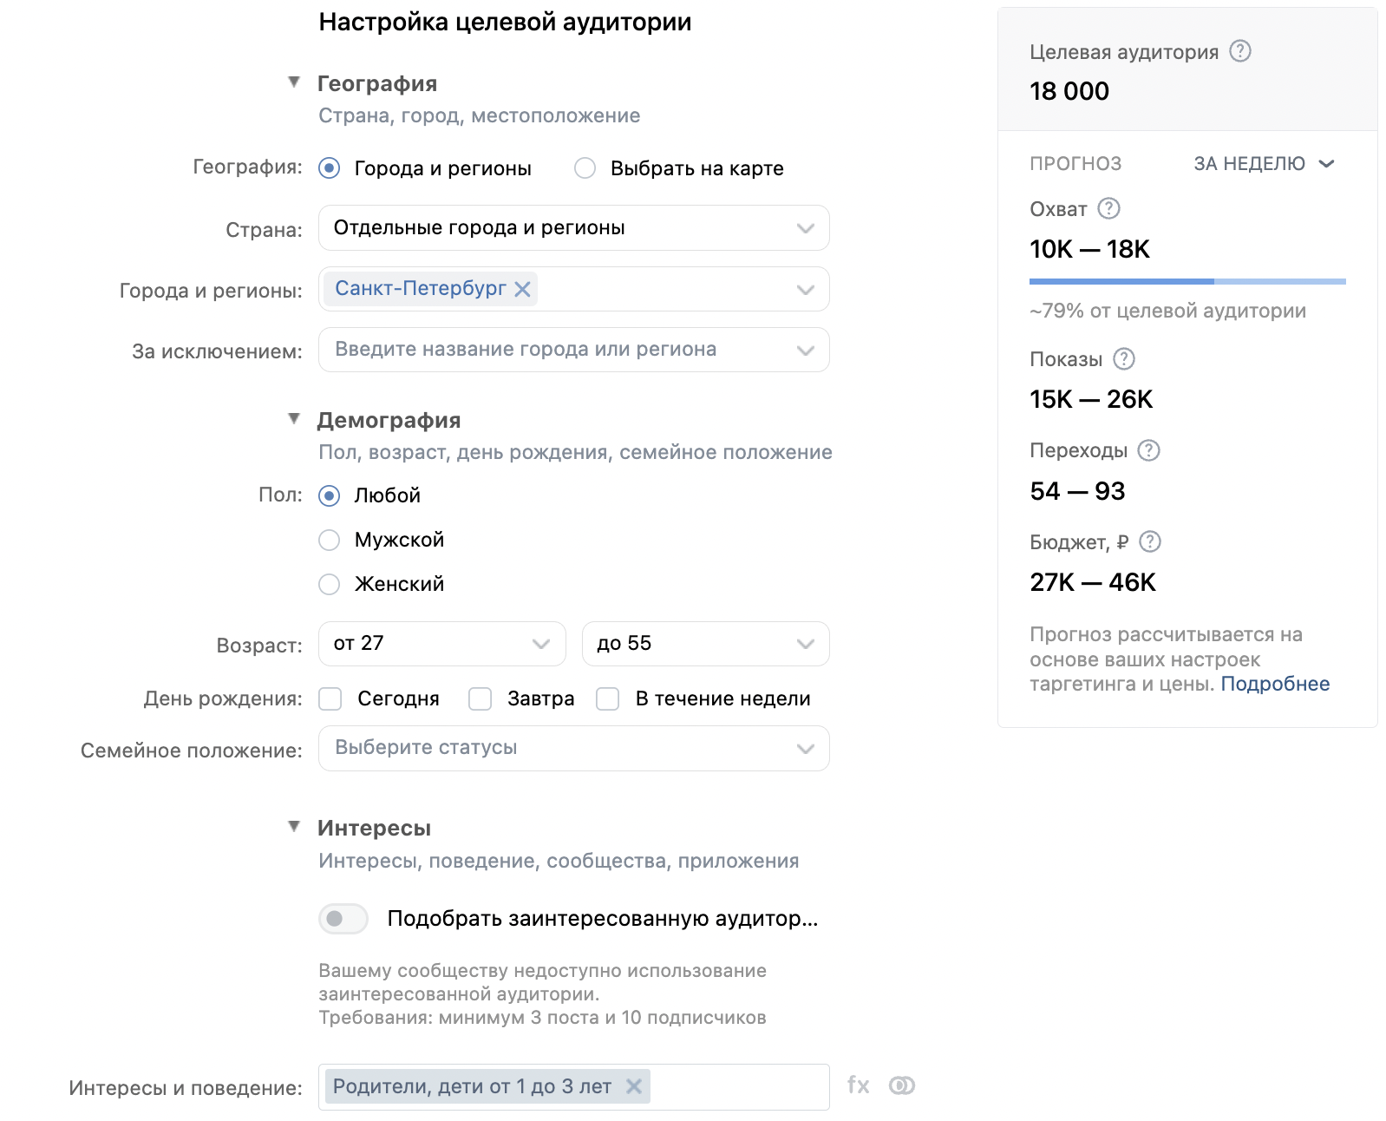The width and height of the screenshot is (1386, 1121).
Task: Click help icon next to Показы
Action: pos(1123,358)
